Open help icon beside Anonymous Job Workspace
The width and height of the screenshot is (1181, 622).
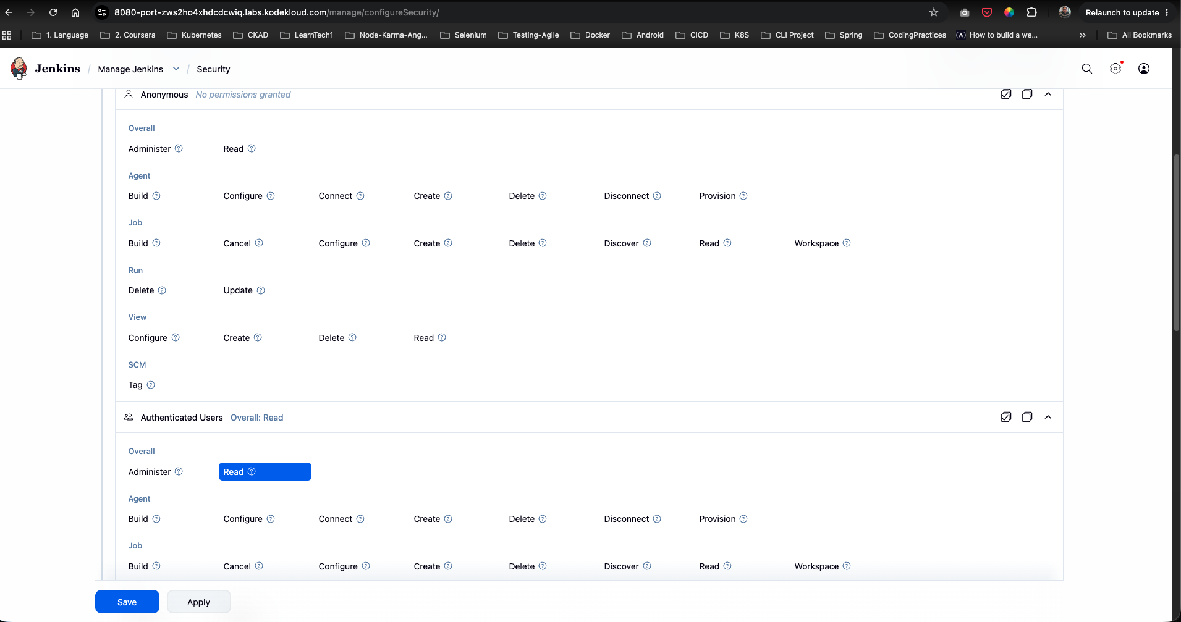pyautogui.click(x=847, y=243)
